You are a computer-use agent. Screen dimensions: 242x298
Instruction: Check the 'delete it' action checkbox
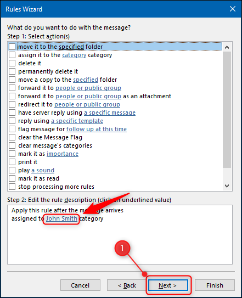[12, 63]
